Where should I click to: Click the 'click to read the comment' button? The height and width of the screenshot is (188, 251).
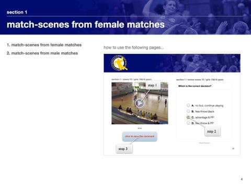[140, 136]
